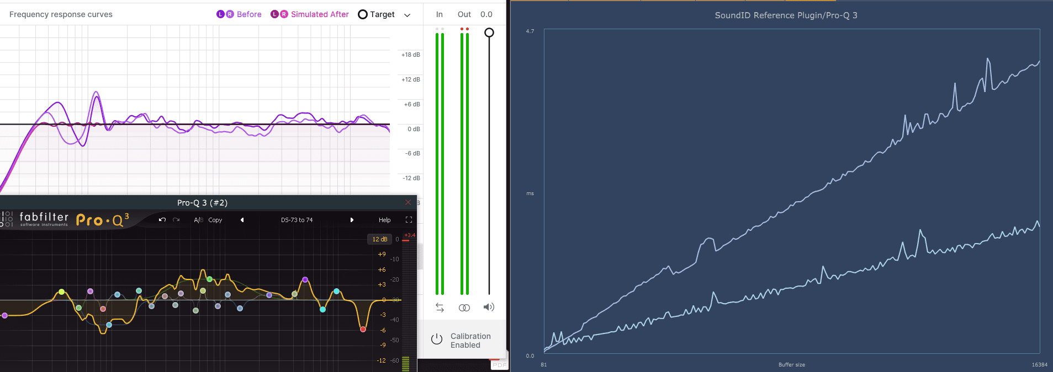Select the bright green EQ band near +6
Screen dimensions: 1053x372
coord(209,279)
